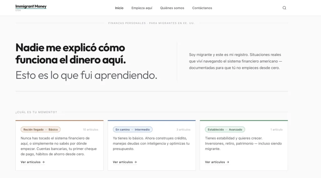Click the 'Ya tienes lo básico' description

[x=151, y=144]
